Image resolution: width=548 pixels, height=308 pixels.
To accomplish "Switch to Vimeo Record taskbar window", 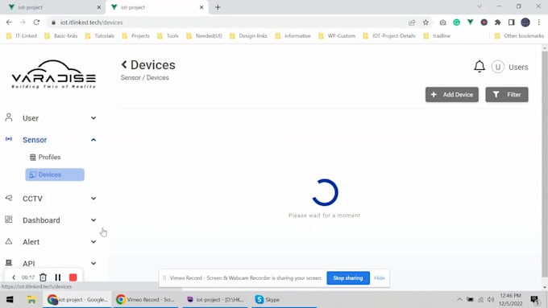I will click(145, 300).
